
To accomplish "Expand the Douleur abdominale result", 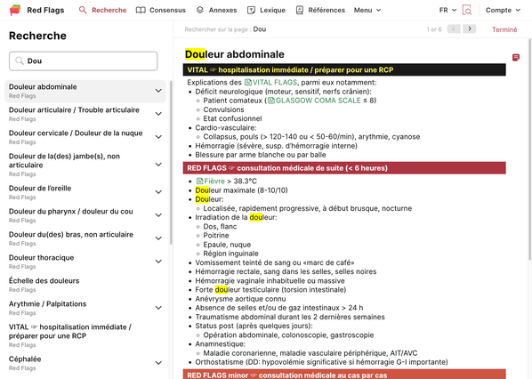I will coord(158,91).
